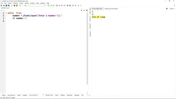Click the Paste toolbar icon
This screenshot has height=99, width=176.
17,5
